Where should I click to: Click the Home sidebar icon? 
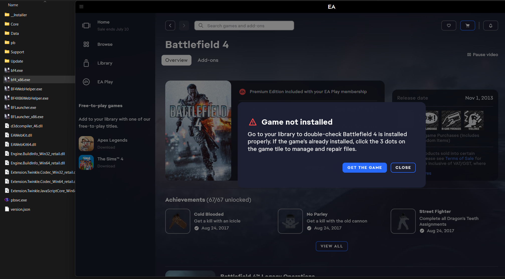pos(86,26)
